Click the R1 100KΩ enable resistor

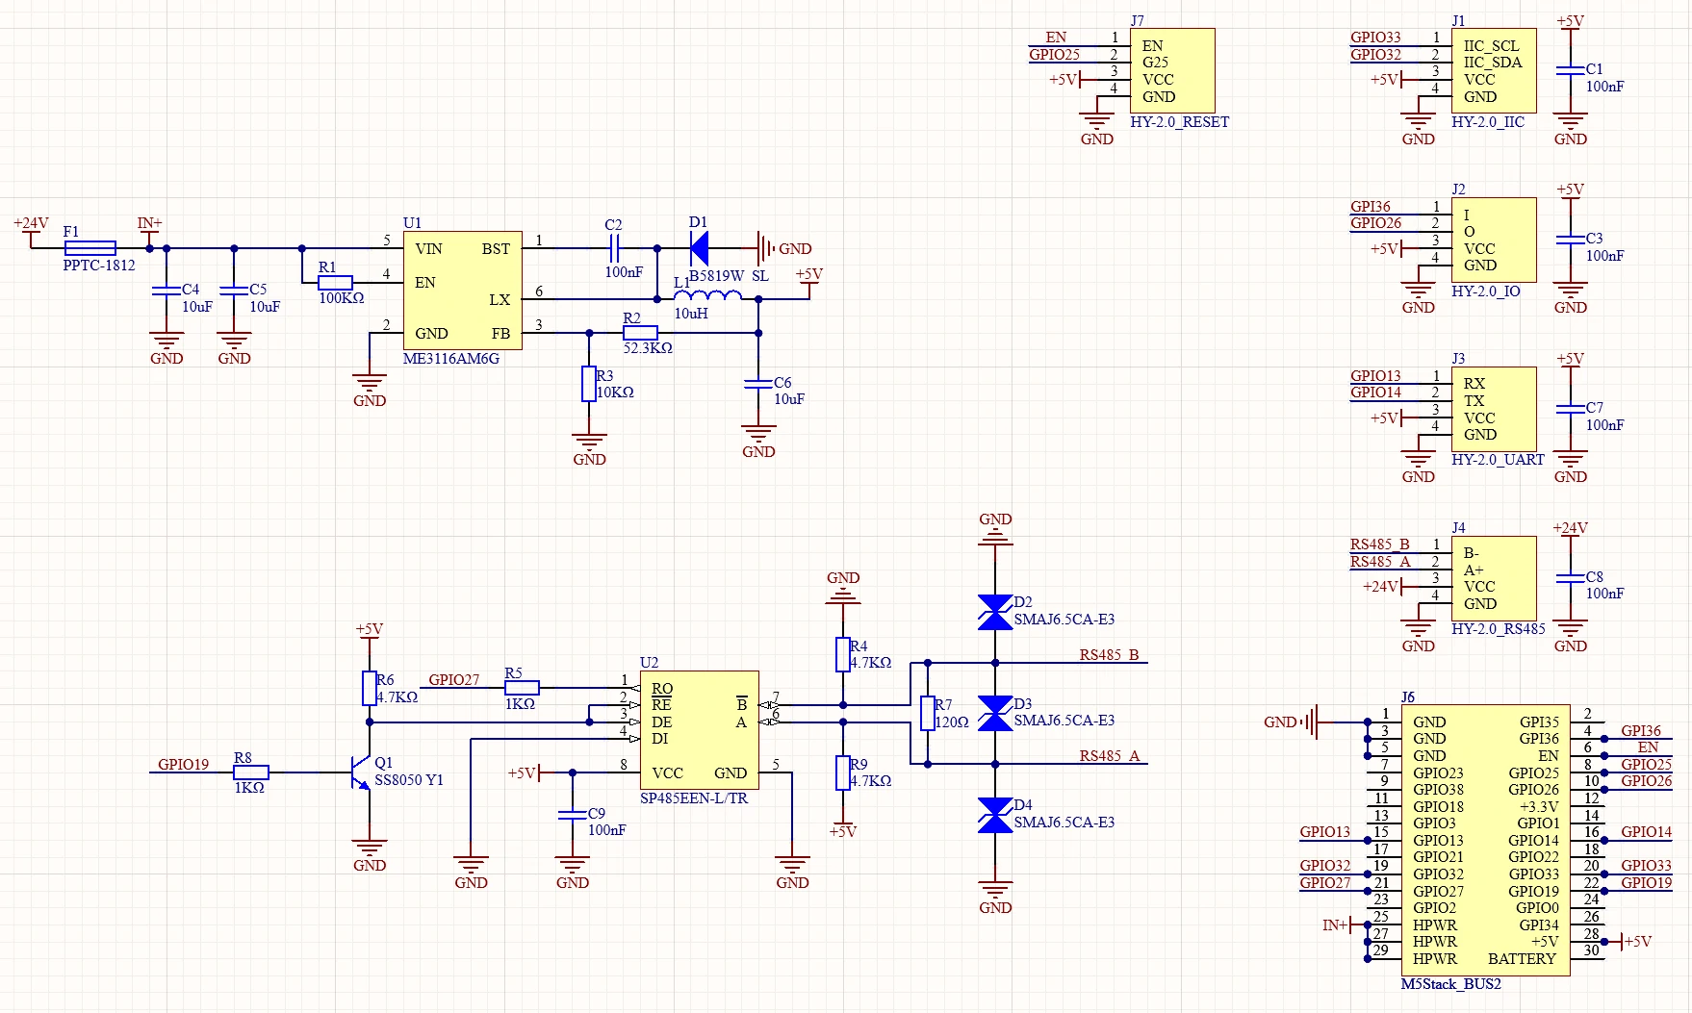tap(335, 282)
